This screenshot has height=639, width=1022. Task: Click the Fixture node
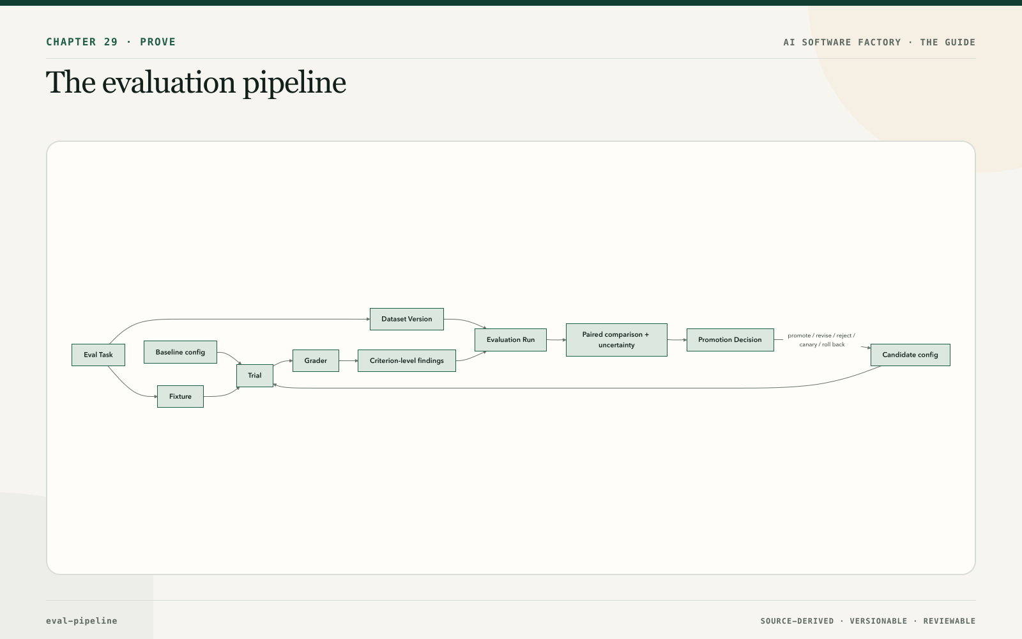coord(180,396)
